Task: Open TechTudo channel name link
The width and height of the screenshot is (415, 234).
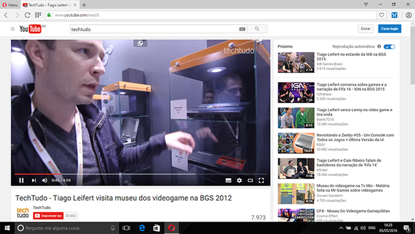Action: (41, 207)
